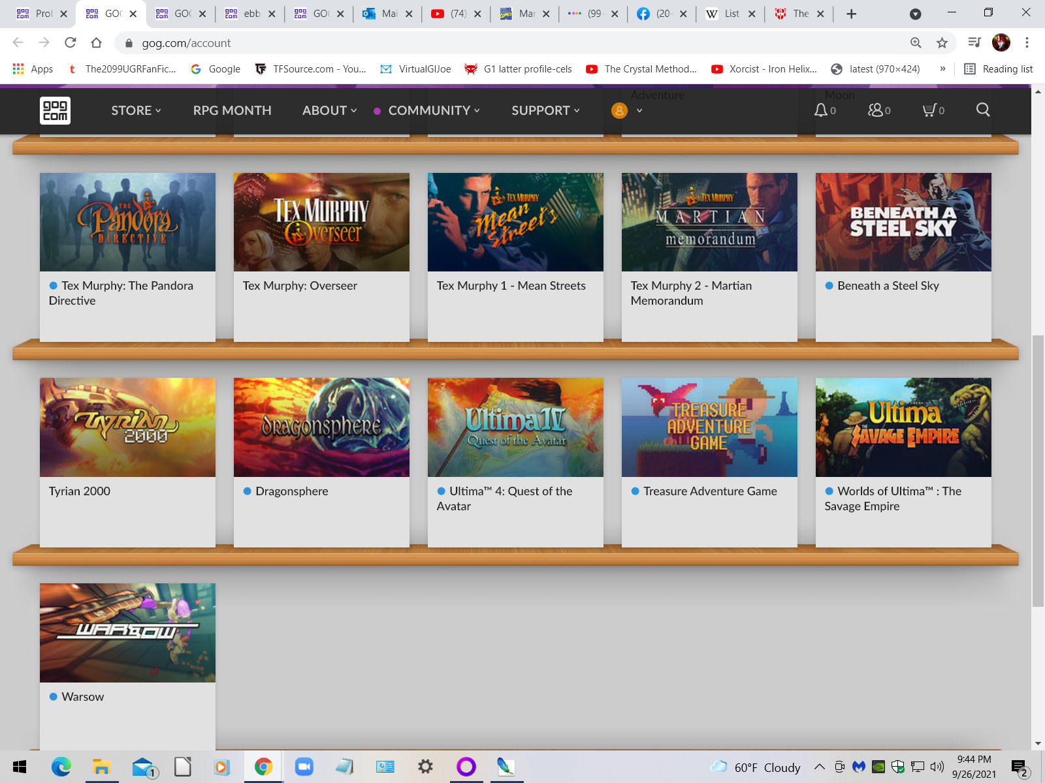Click the search magnifier in GOG header
Screen dimensions: 1045x783
(x=983, y=110)
